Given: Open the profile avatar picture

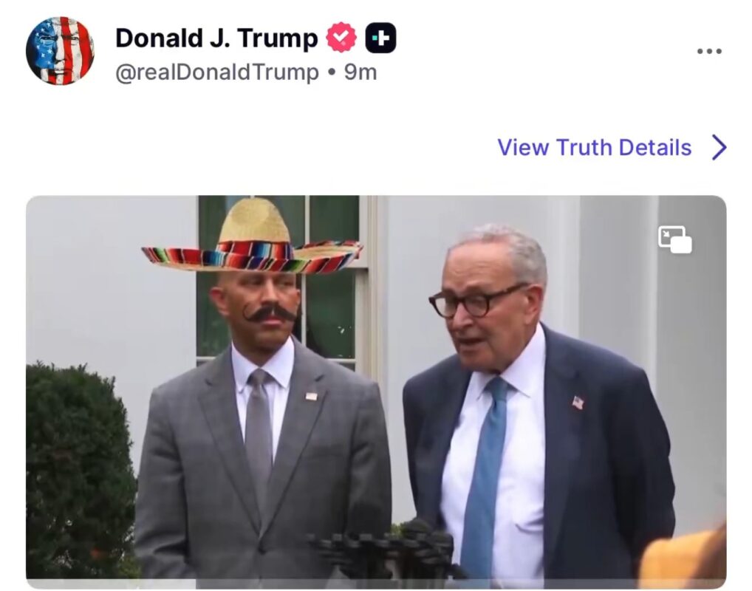Looking at the screenshot, I should point(60,51).
